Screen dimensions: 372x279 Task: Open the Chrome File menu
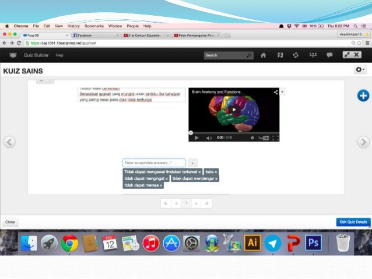(36, 26)
